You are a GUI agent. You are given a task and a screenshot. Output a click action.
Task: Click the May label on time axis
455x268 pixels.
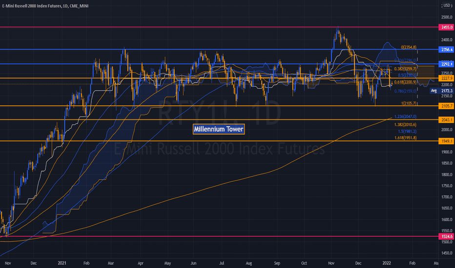tap(167, 263)
